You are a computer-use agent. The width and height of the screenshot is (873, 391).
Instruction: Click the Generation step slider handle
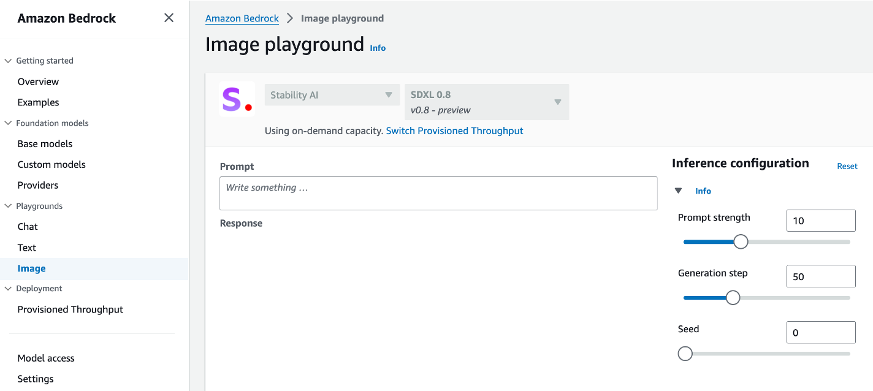(x=733, y=298)
